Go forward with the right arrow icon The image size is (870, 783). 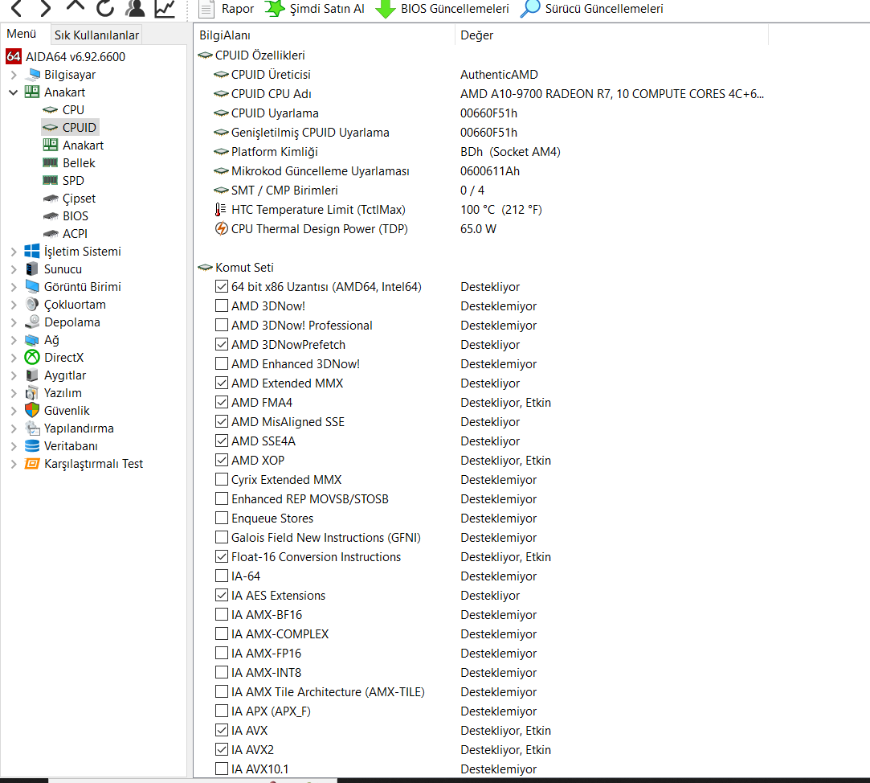point(46,8)
